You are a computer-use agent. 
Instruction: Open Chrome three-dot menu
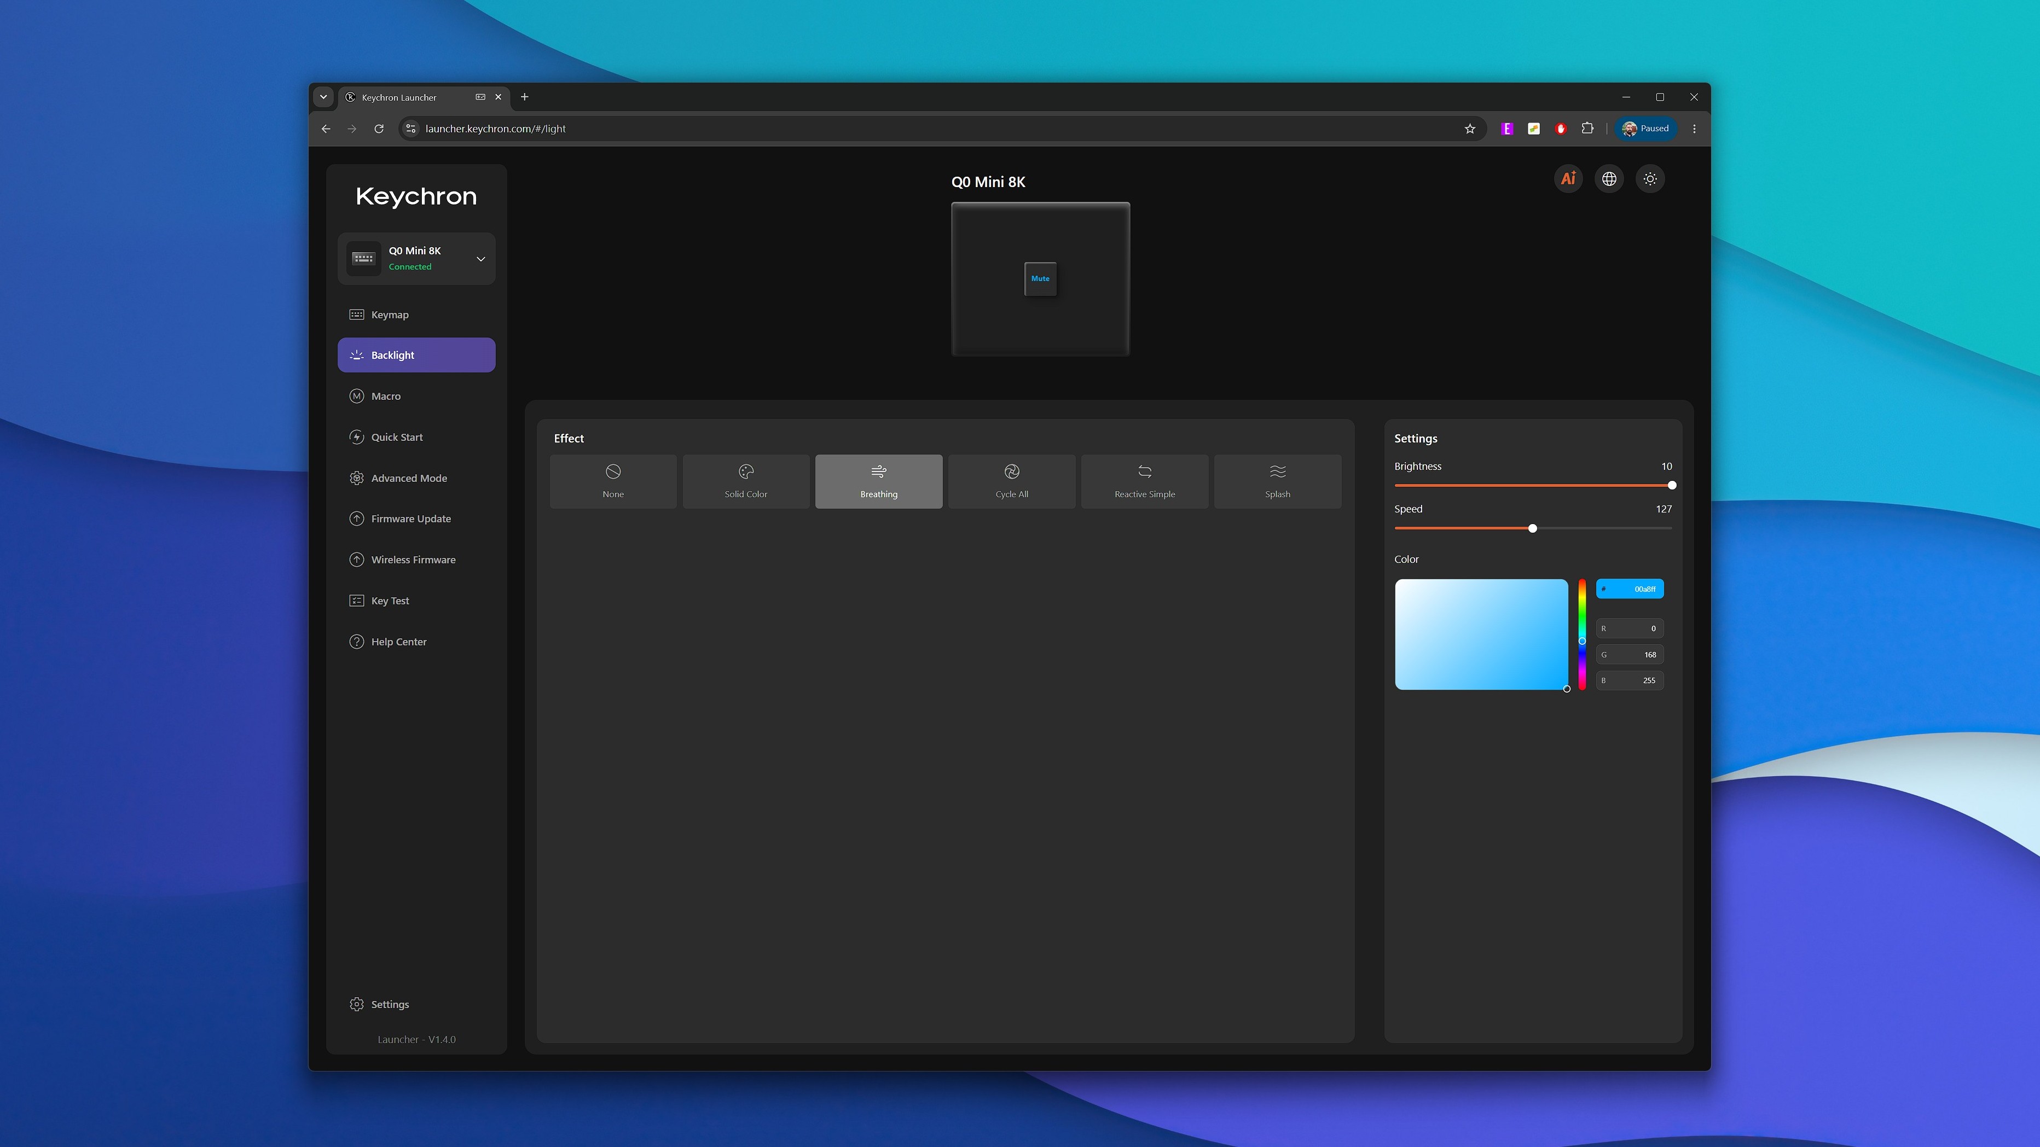1694,128
